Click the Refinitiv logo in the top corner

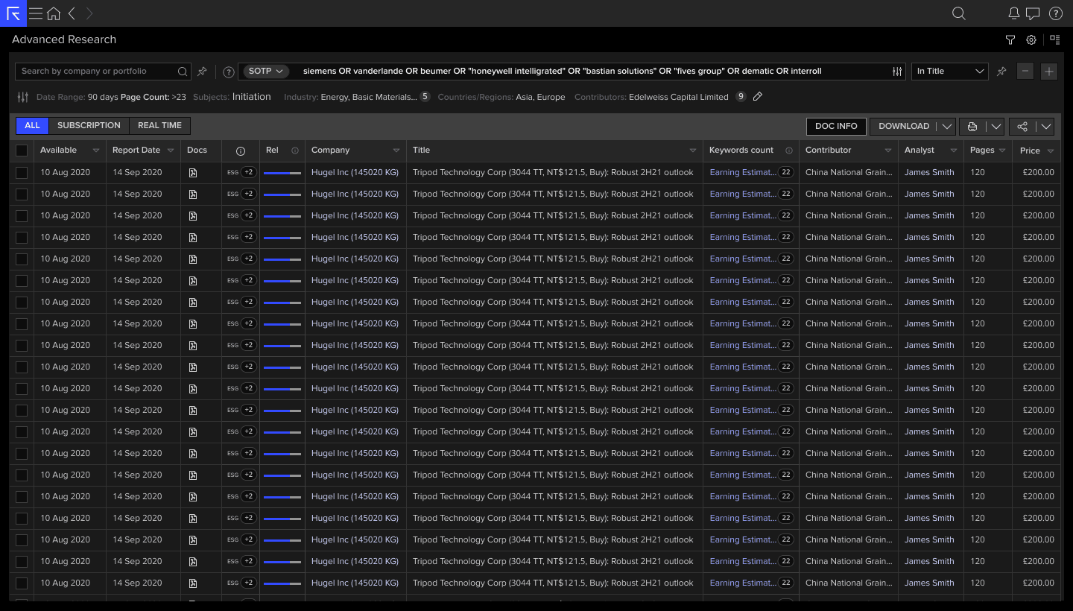(13, 13)
